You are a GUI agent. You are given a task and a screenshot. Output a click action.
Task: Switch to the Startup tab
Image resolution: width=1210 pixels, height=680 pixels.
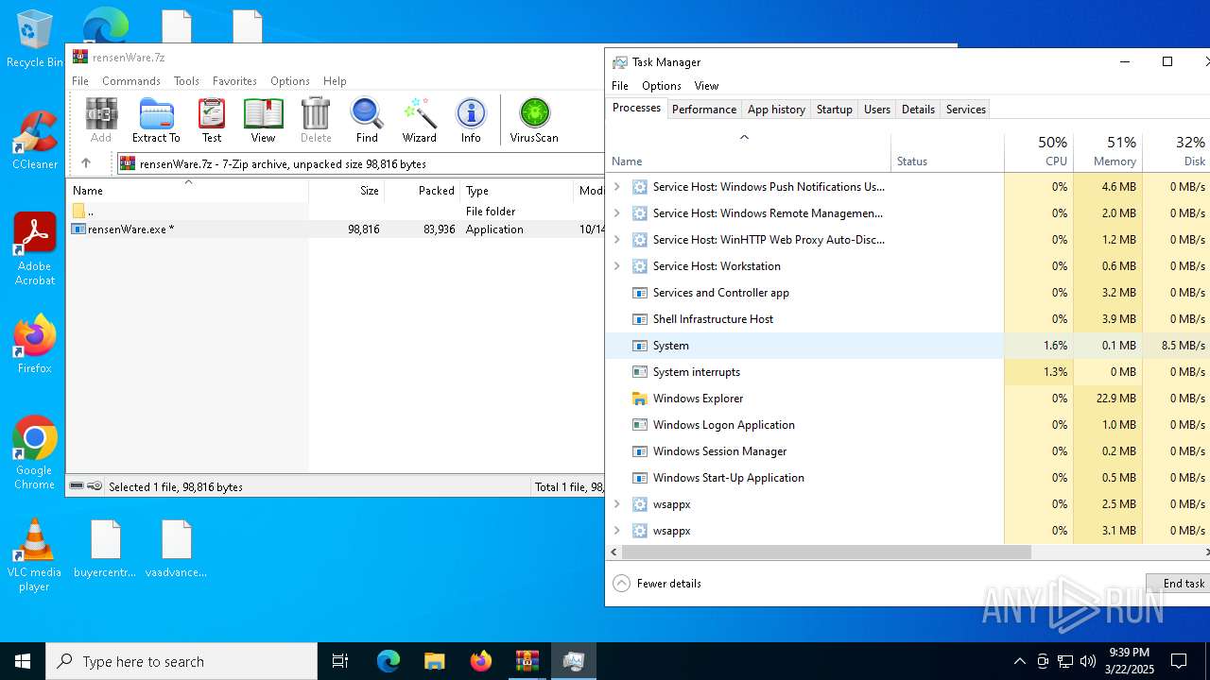(x=835, y=110)
